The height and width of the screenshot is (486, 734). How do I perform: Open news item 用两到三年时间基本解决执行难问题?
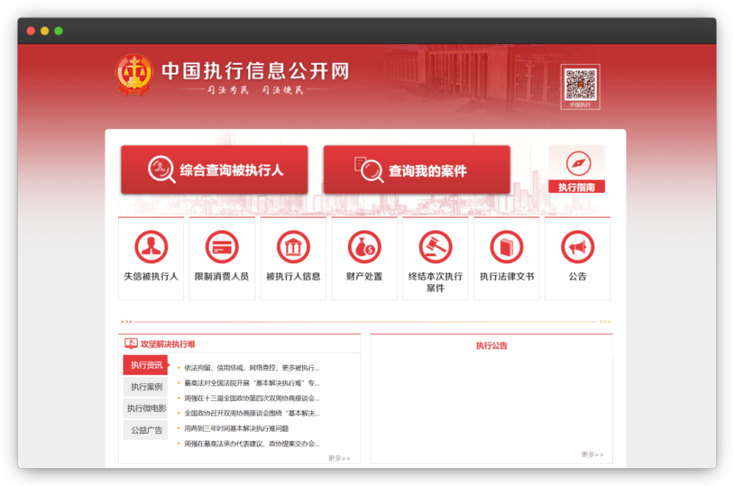point(236,429)
